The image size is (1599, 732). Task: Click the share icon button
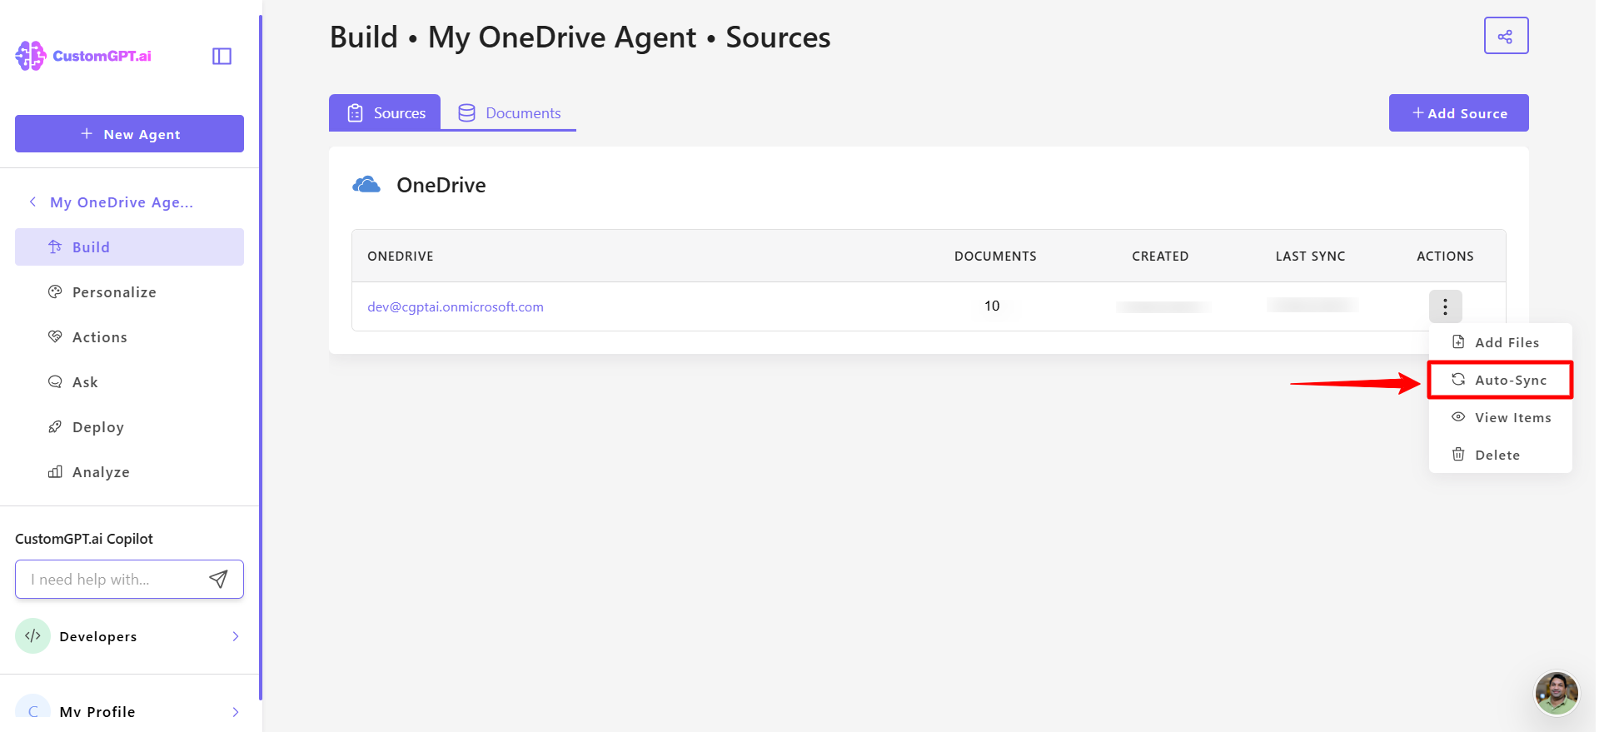1506,36
